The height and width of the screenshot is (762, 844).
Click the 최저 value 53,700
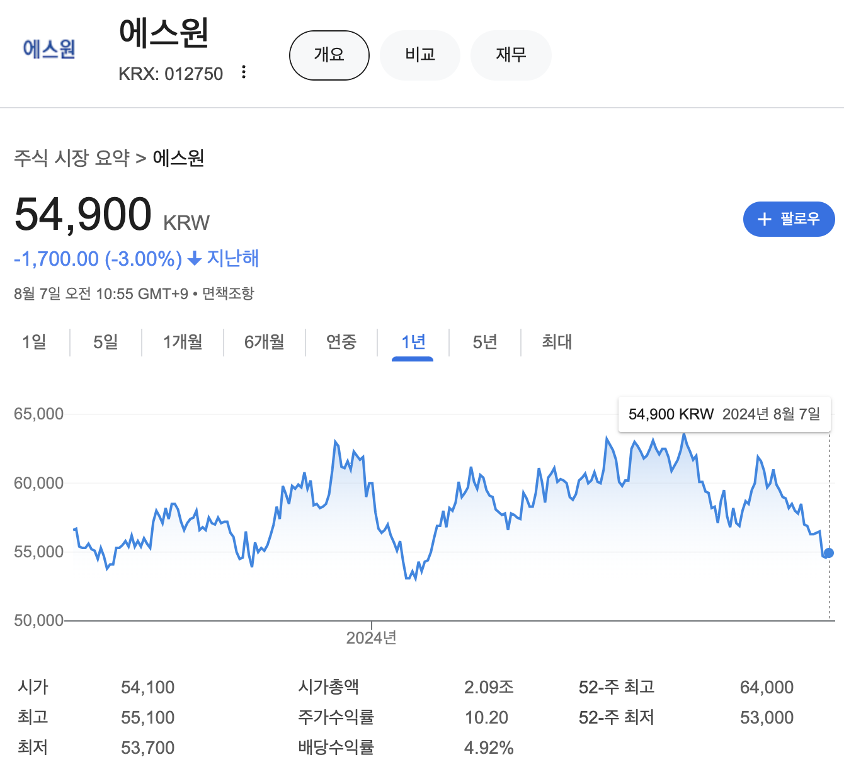[x=147, y=748]
